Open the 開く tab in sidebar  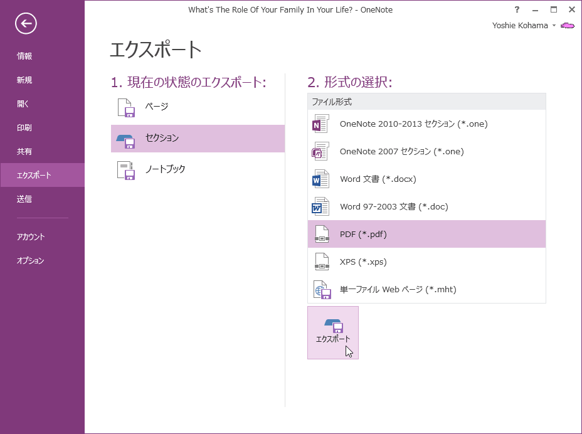[x=42, y=103]
